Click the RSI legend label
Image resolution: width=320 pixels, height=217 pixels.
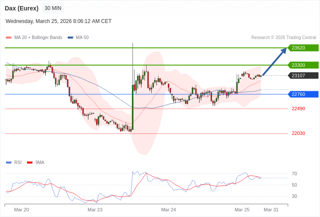(18, 163)
